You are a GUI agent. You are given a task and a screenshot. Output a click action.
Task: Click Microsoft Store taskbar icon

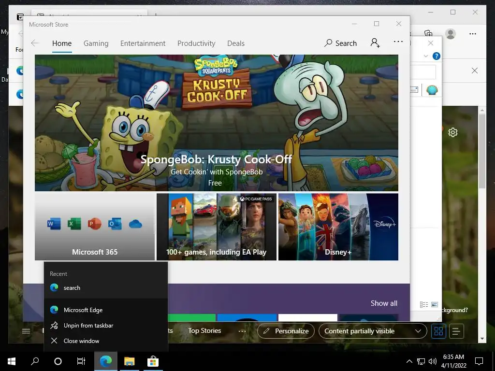click(x=153, y=361)
